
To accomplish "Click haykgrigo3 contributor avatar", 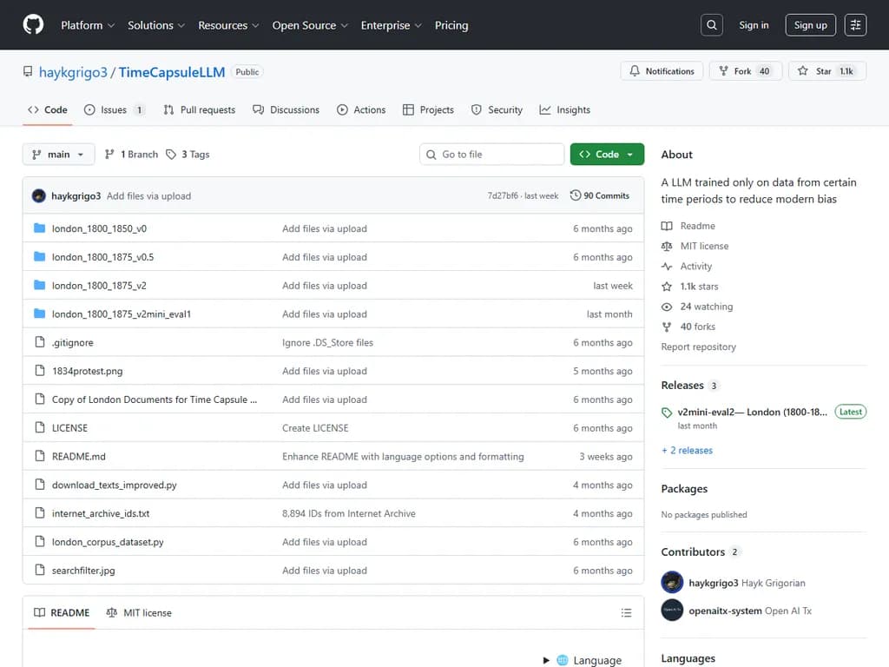I will pyautogui.click(x=672, y=583).
